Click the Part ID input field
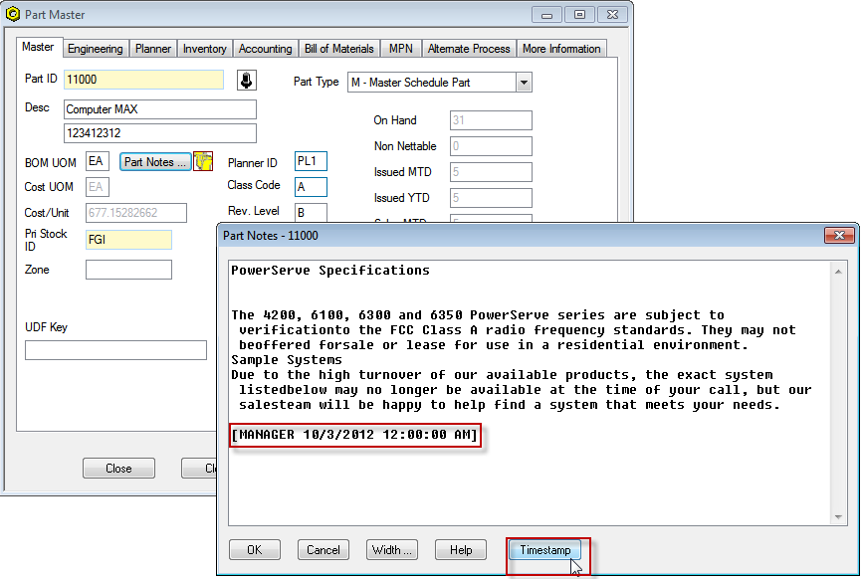This screenshot has width=863, height=579. pos(143,80)
